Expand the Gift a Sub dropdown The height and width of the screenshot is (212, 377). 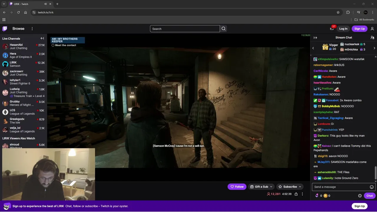[x=271, y=187]
